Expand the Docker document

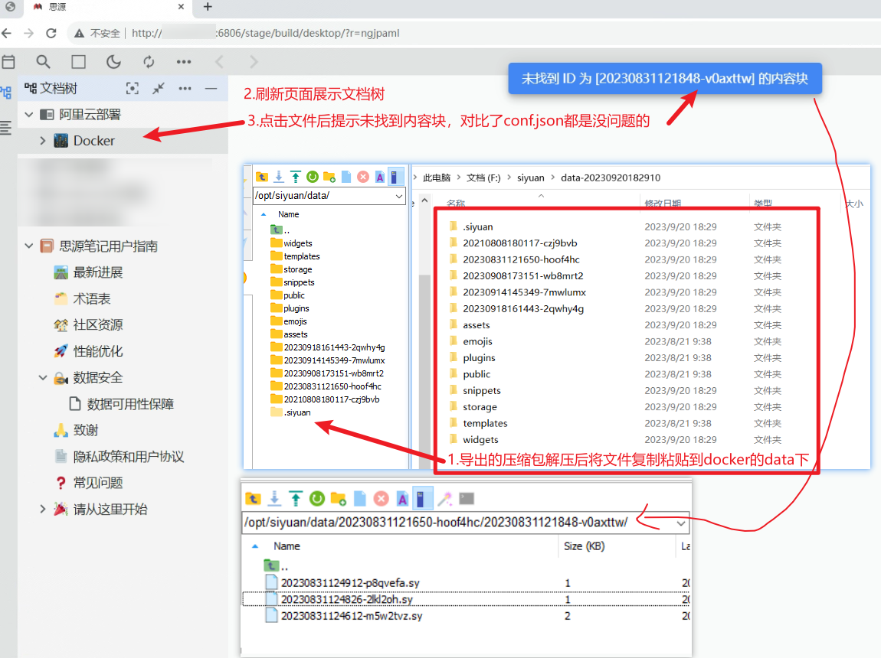tap(43, 141)
